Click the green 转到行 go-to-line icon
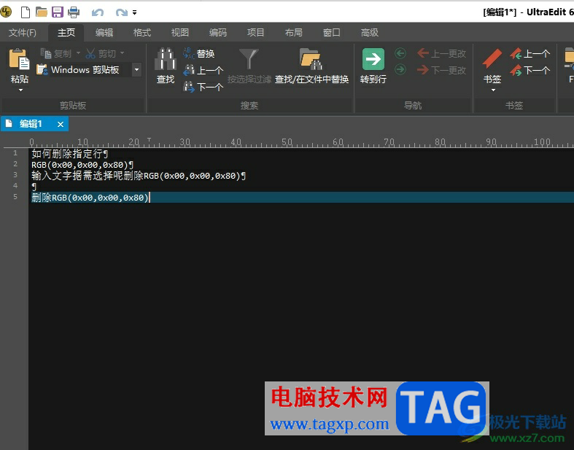The height and width of the screenshot is (450, 574). tap(373, 59)
